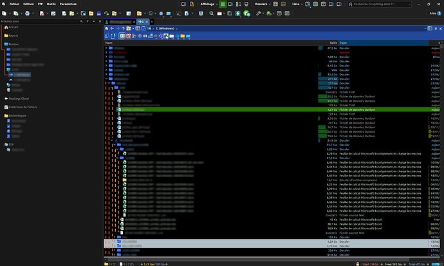
Task: Click the wrench tools icon
Action: 258,14
